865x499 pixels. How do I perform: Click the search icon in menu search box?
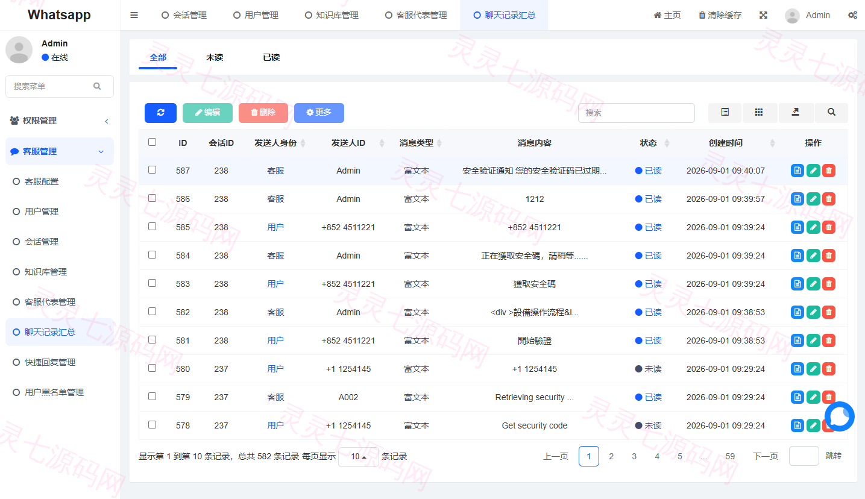pos(97,86)
